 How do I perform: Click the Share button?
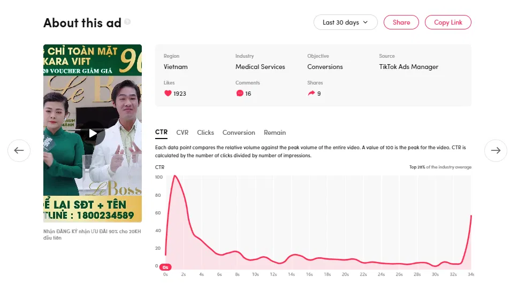401,22
